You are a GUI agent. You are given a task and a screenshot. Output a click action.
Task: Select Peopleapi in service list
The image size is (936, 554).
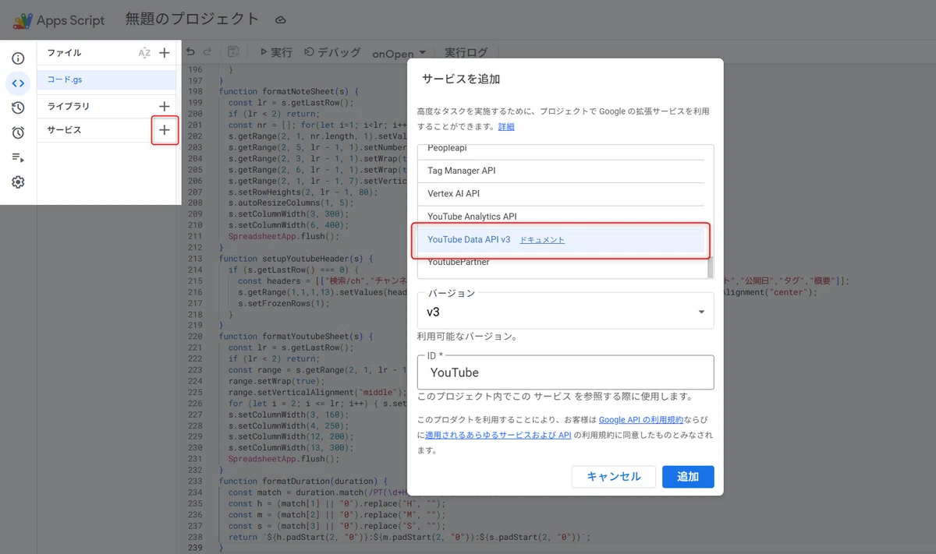[561, 150]
